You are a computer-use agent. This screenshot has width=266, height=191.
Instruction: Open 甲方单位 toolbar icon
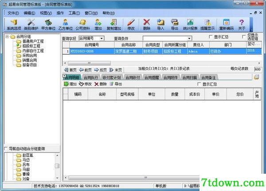48,25
